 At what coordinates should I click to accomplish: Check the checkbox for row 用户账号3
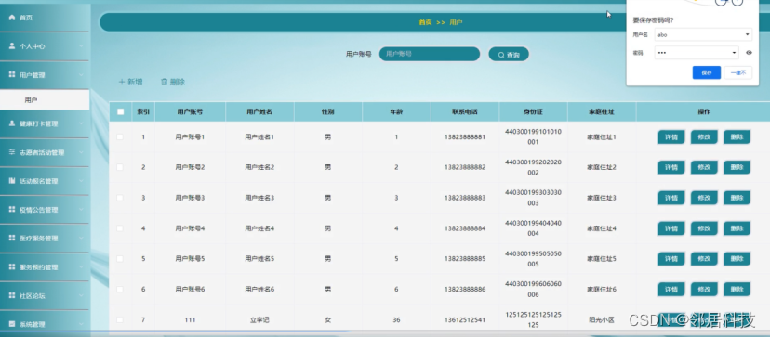point(120,198)
